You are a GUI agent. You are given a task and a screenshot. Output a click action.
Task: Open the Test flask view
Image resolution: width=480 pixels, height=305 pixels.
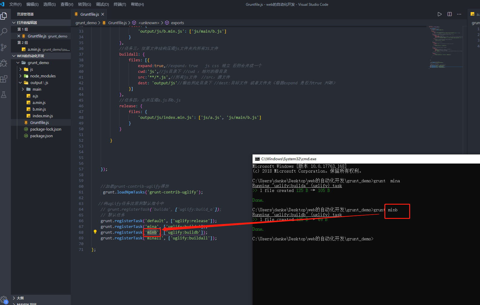tap(4, 95)
